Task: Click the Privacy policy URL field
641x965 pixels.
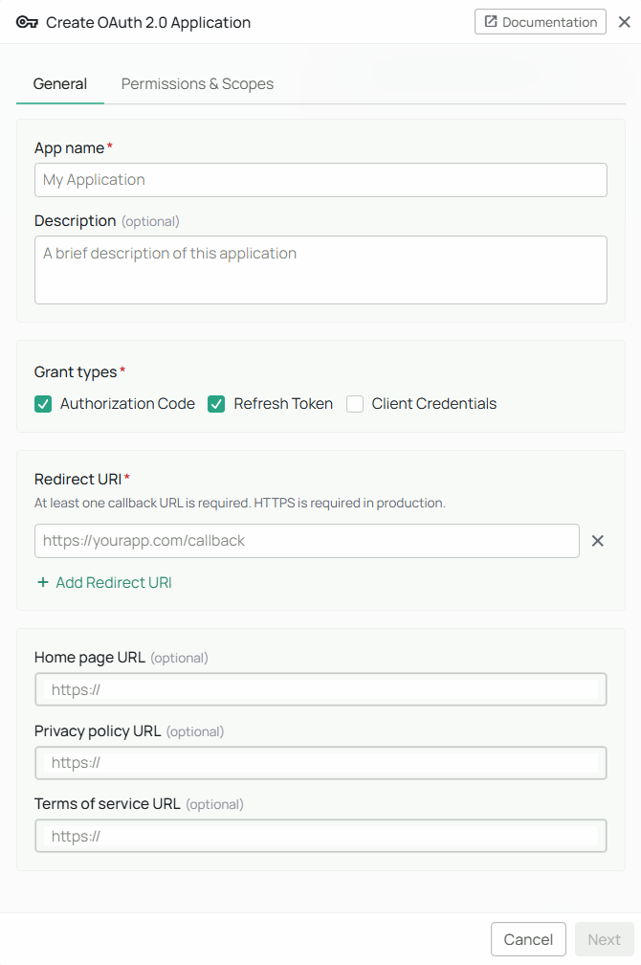Action: pos(320,762)
